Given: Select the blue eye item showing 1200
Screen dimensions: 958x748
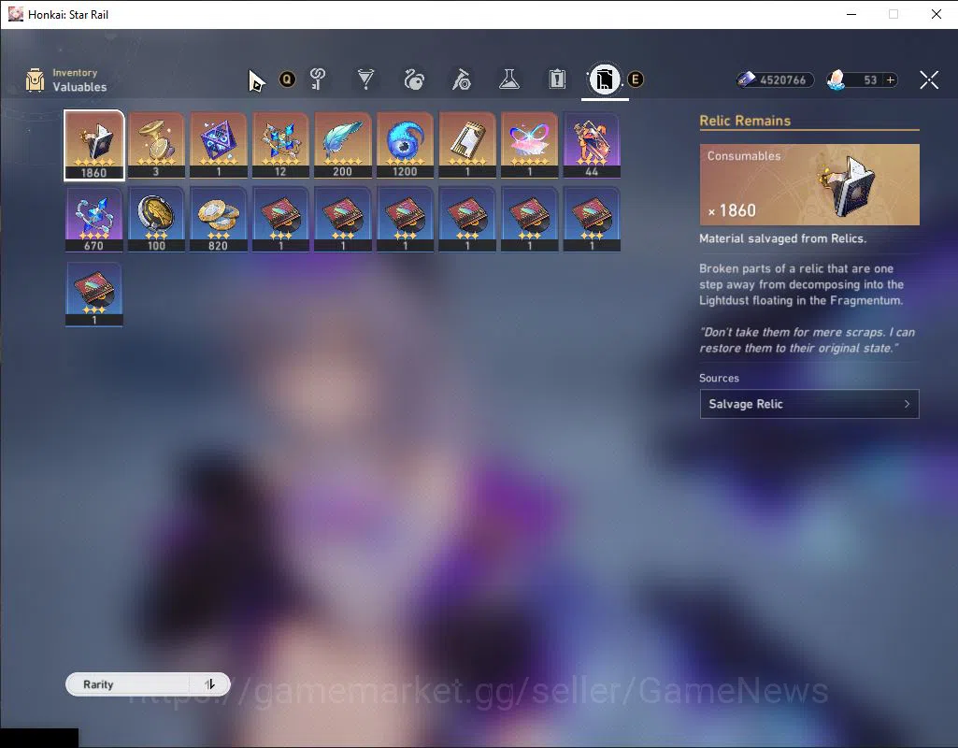Looking at the screenshot, I should pos(405,146).
